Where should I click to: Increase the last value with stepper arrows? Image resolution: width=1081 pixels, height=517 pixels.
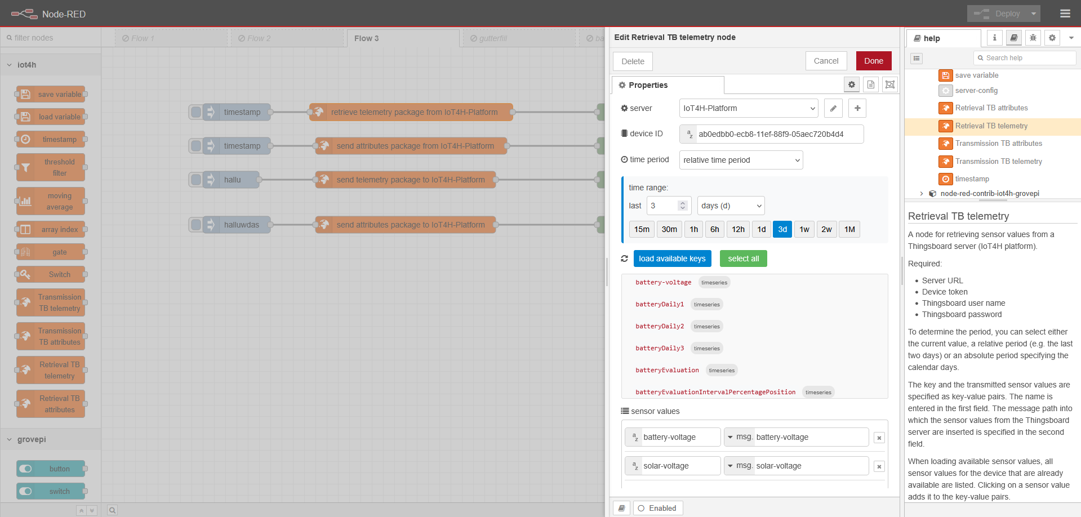point(683,203)
